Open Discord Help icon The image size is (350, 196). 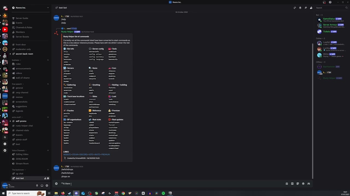pos(330,2)
